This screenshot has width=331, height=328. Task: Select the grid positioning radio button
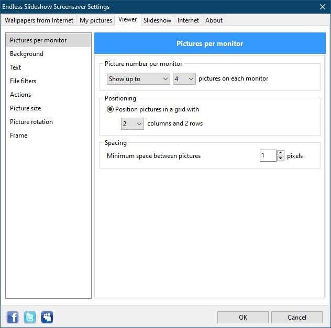pyautogui.click(x=110, y=109)
